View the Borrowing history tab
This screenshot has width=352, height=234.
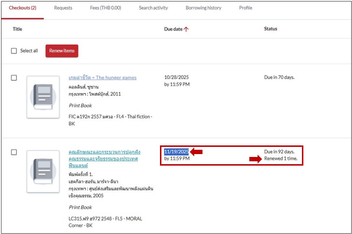click(204, 8)
